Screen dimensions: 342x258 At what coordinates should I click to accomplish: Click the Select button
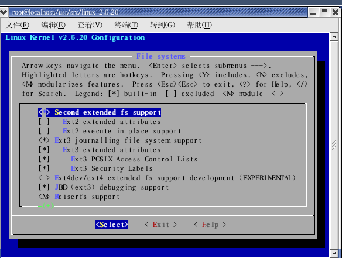[112, 225]
